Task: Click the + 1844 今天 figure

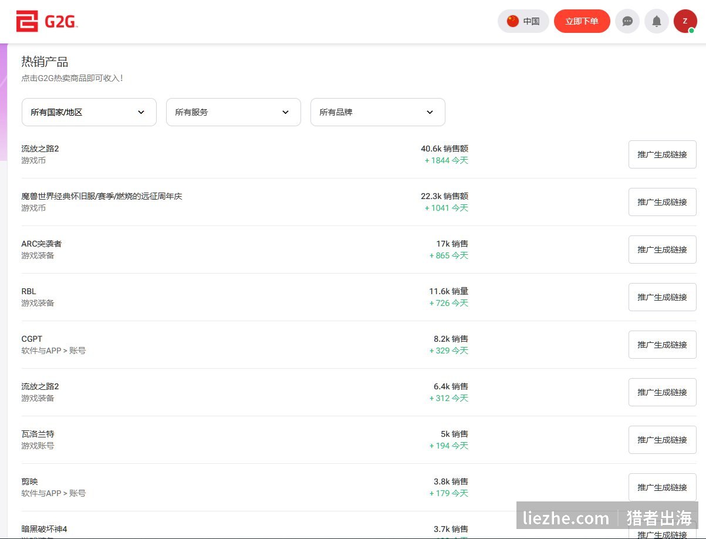Action: (447, 160)
